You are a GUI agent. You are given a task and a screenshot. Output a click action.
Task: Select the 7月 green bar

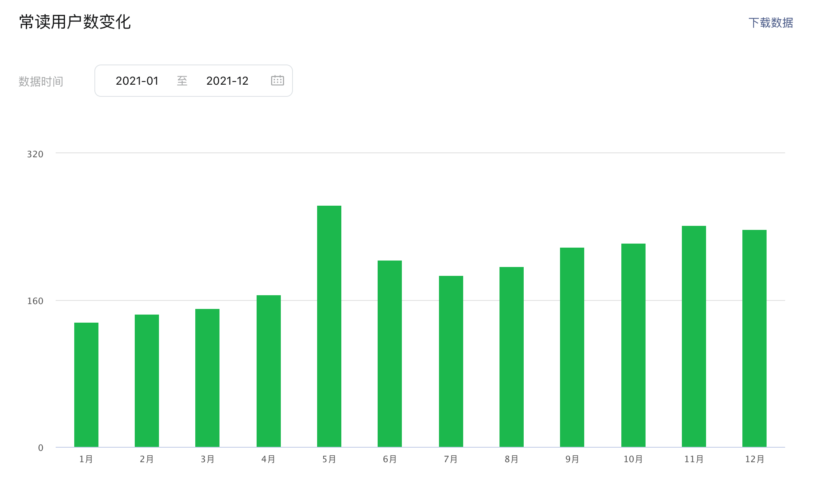pos(451,361)
